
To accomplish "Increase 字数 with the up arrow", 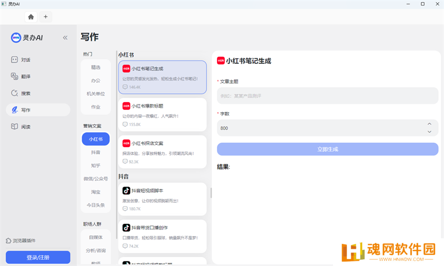I will pyautogui.click(x=430, y=124).
